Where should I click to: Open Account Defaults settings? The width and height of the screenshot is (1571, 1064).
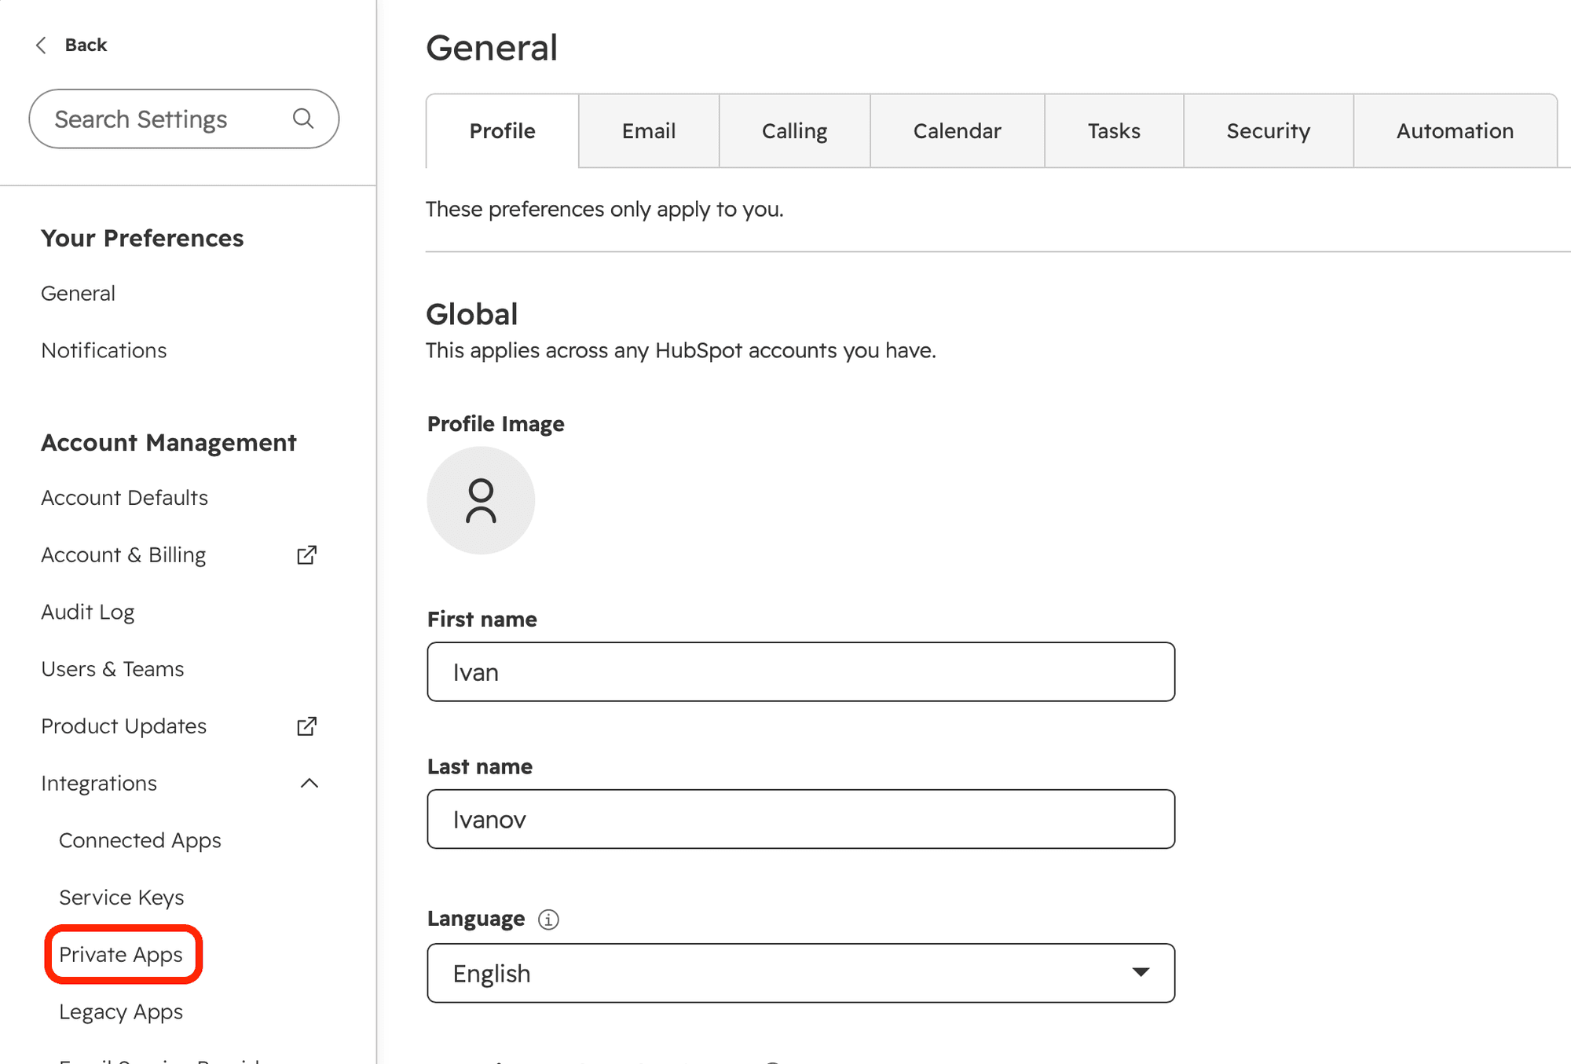pos(124,498)
